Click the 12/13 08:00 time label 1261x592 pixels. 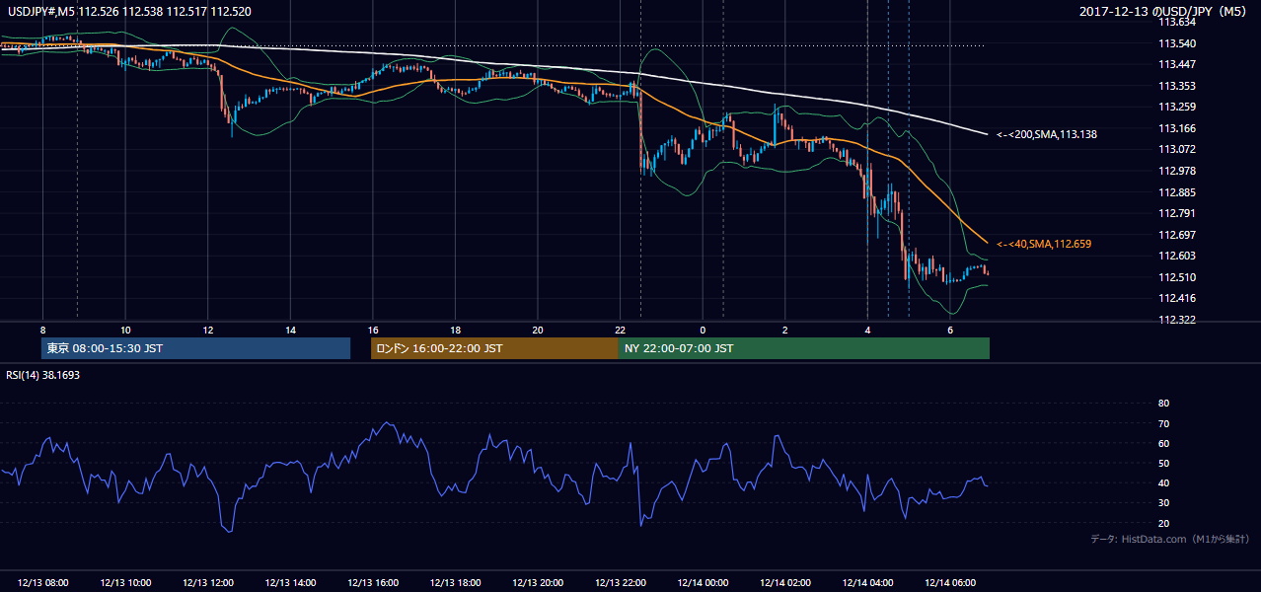click(x=42, y=583)
